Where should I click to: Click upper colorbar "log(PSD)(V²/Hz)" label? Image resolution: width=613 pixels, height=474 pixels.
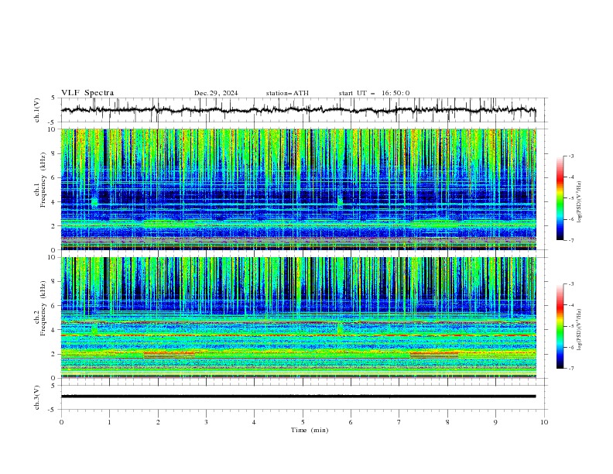[580, 202]
